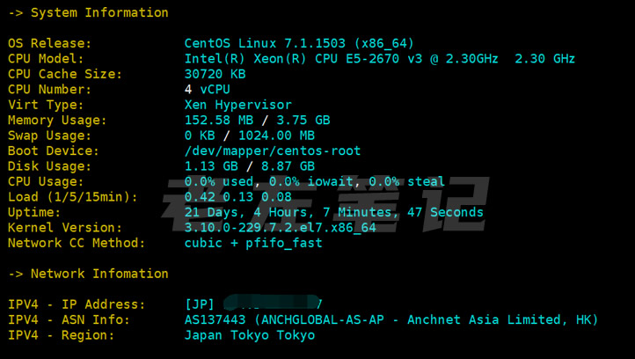Click the 4 vCPU value
The height and width of the screenshot is (359, 635).
(208, 90)
